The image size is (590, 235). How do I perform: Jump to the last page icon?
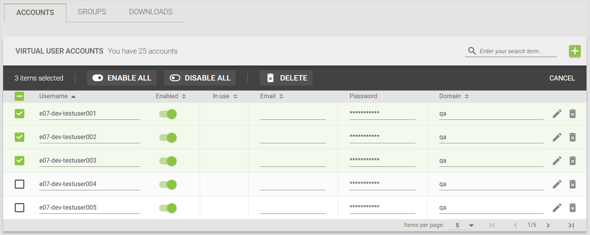click(571, 225)
